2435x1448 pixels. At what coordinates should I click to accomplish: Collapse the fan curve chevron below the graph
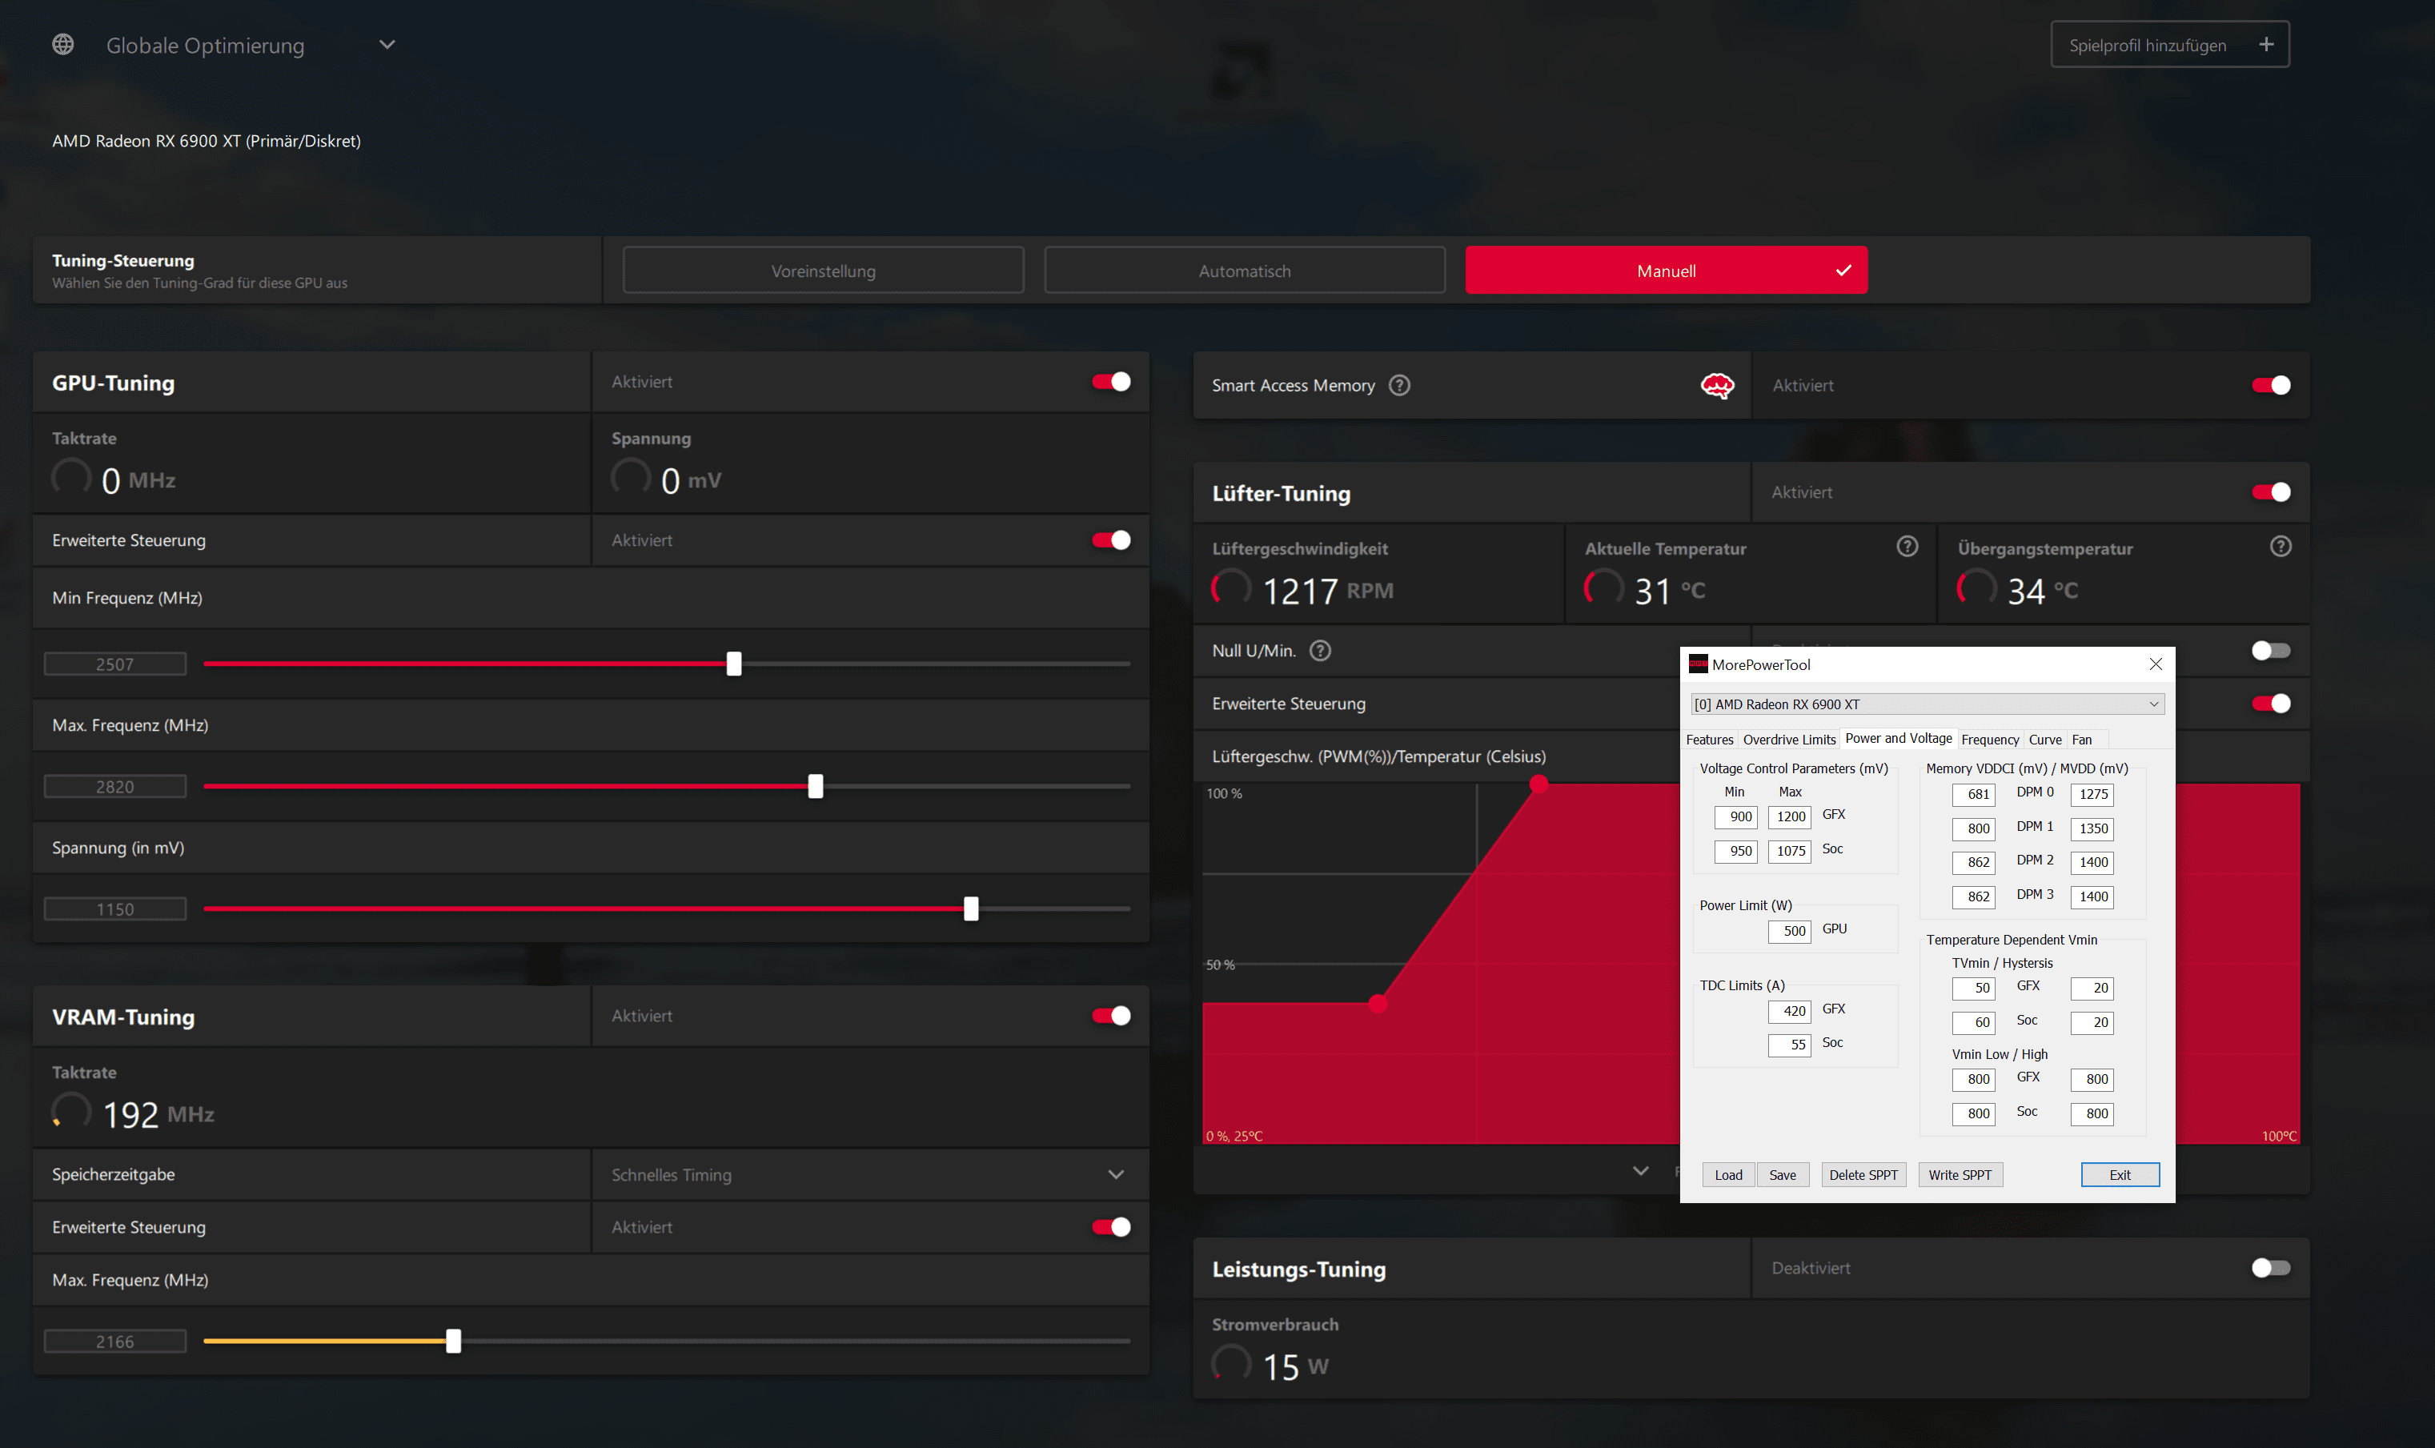[x=1641, y=1171]
